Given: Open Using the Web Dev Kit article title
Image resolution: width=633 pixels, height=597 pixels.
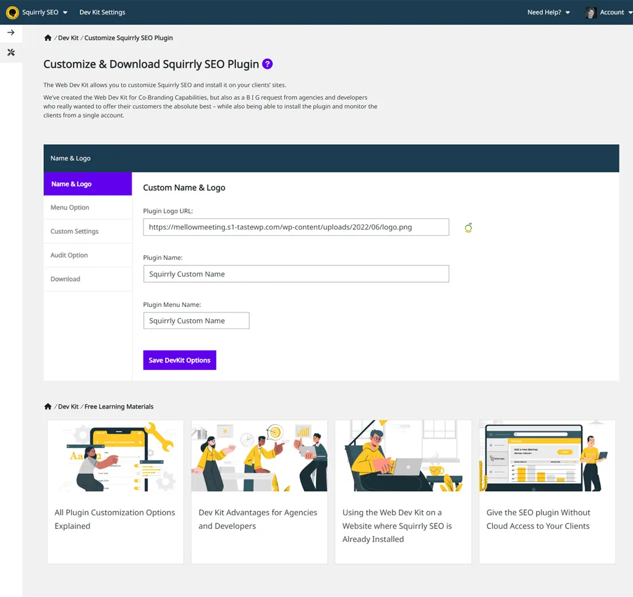Looking at the screenshot, I should point(397,526).
